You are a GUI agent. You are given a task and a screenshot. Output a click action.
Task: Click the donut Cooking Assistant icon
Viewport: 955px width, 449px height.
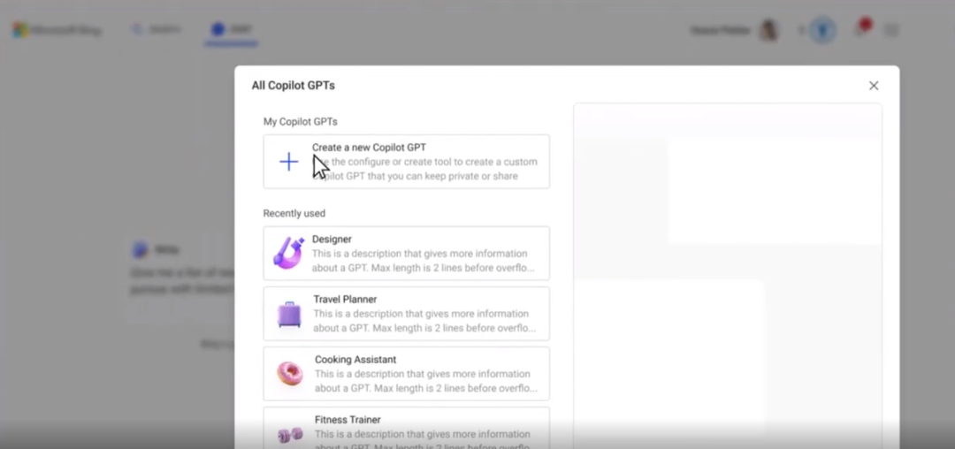290,374
